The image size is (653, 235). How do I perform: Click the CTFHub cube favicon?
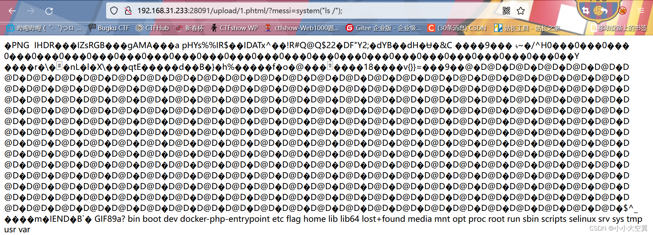pos(139,28)
